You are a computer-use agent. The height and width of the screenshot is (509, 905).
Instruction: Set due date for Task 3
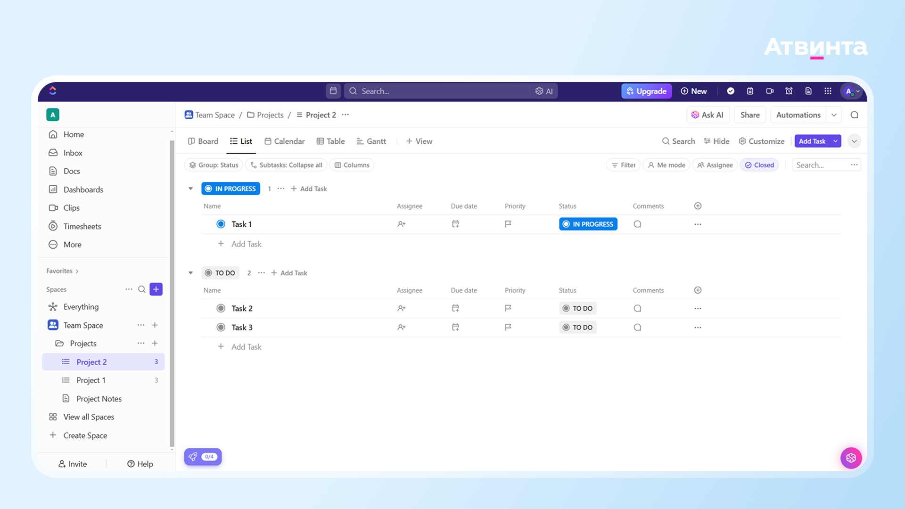click(455, 327)
